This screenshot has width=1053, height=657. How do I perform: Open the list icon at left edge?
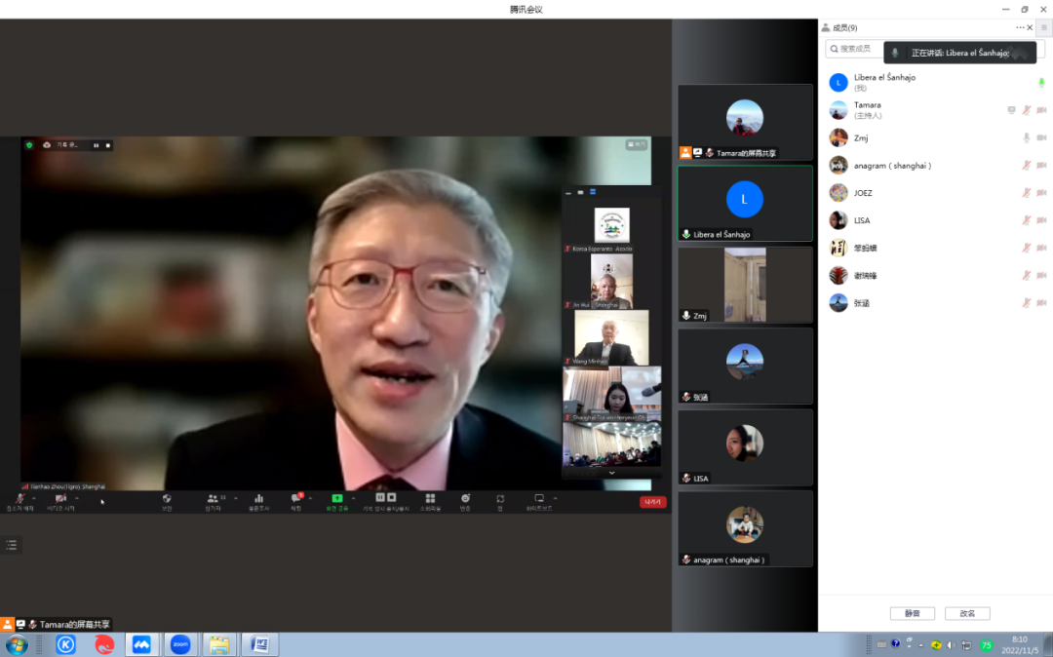tap(12, 545)
